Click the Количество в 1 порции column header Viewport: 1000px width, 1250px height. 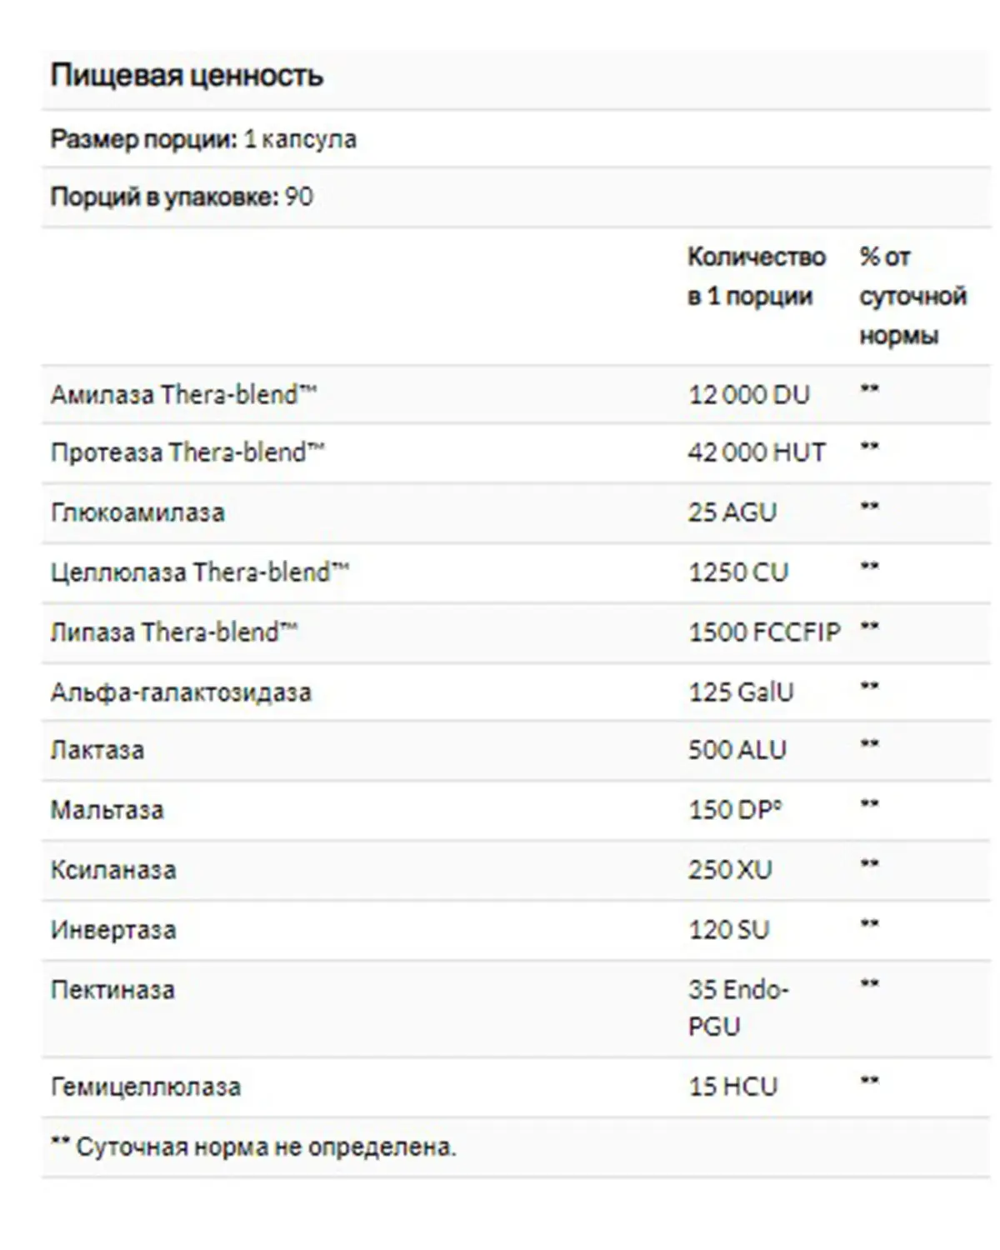pos(757,276)
